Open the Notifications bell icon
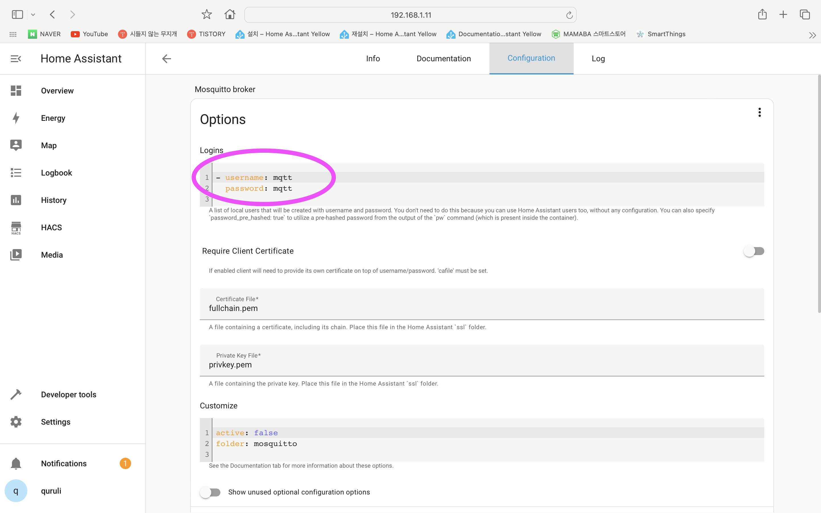This screenshot has height=513, width=821. (16, 463)
